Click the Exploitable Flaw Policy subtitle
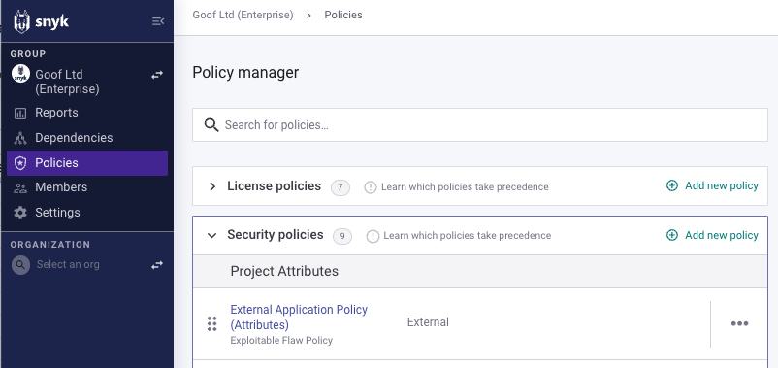778x368 pixels. (281, 341)
